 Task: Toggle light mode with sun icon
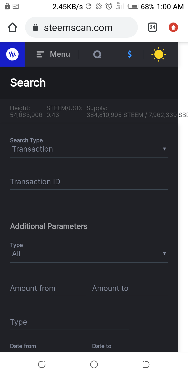click(x=158, y=54)
